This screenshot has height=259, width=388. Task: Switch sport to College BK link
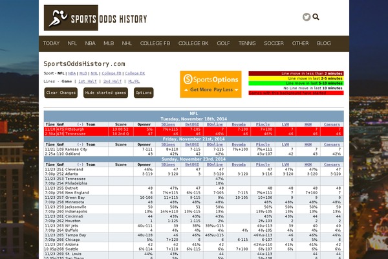(135, 73)
